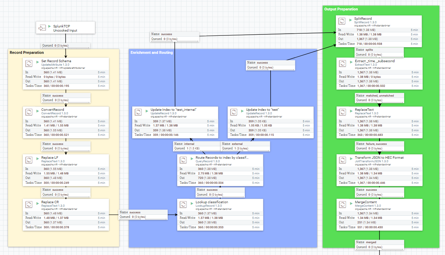Click the ConvertRecord processor type icon
Viewport: 445px width, 255px height.
(29, 112)
